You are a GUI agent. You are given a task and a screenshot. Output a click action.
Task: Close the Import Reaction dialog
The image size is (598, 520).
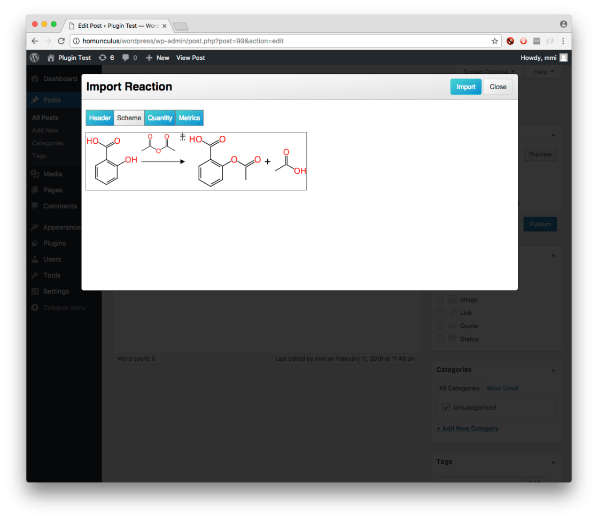(x=498, y=87)
